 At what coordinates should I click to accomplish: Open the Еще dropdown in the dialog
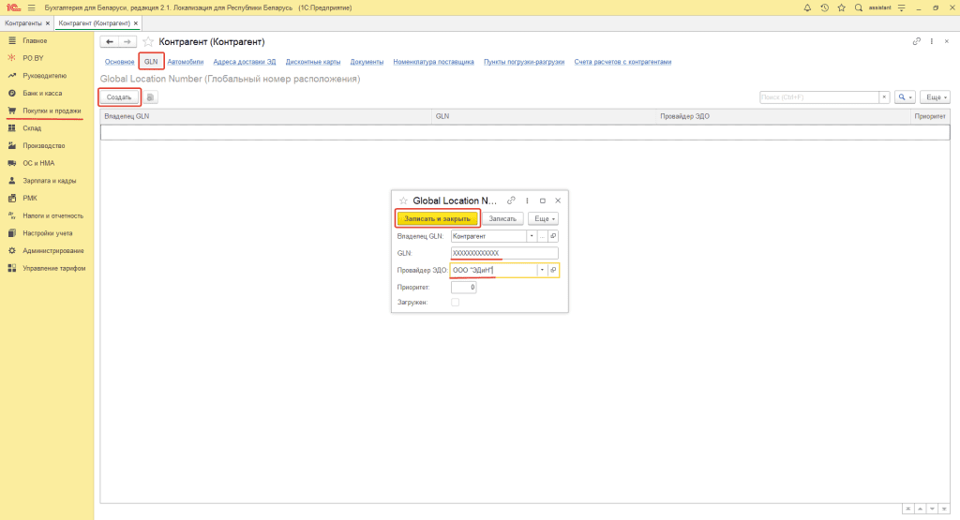543,218
